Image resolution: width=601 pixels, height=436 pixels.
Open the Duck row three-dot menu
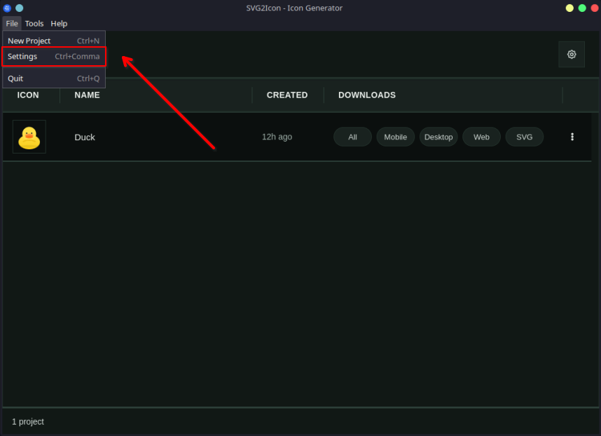(572, 137)
